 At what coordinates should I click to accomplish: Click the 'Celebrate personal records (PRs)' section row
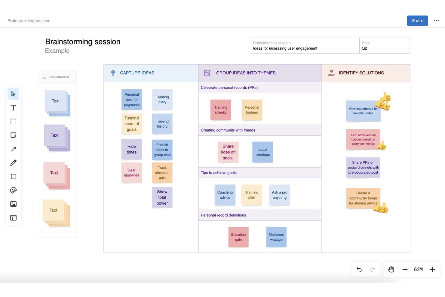click(x=260, y=88)
